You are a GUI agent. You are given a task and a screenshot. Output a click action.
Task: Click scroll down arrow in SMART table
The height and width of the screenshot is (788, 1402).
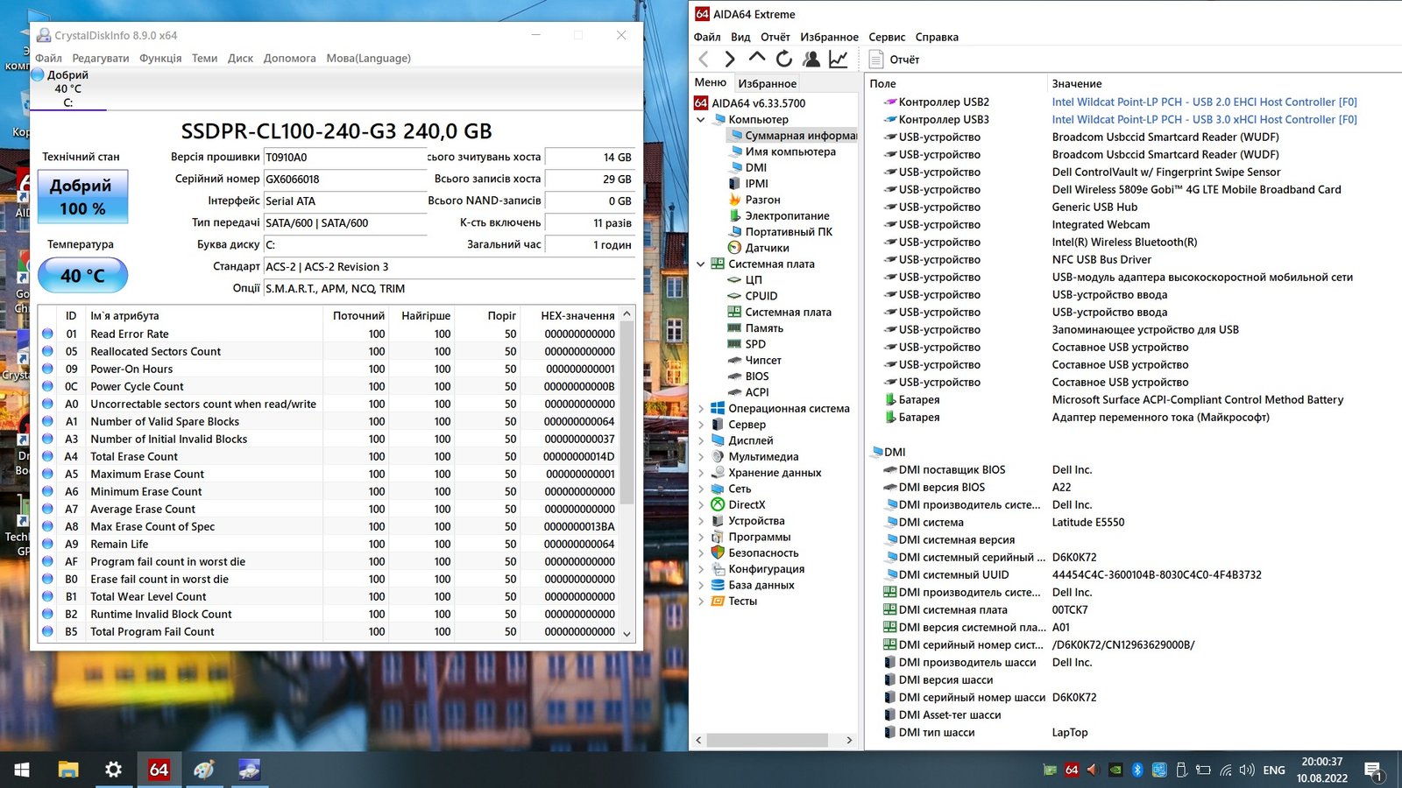[627, 633]
